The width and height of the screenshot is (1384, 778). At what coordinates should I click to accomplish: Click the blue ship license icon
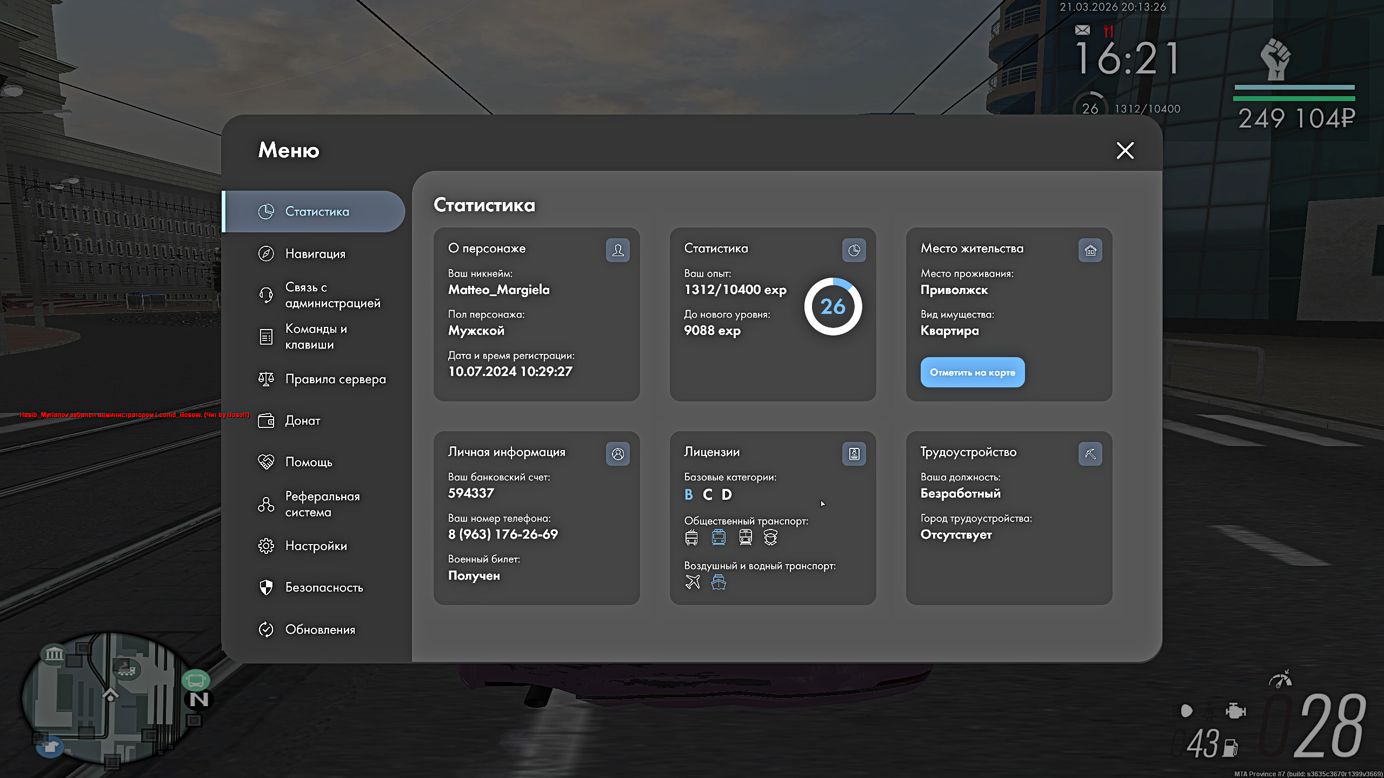(x=718, y=582)
